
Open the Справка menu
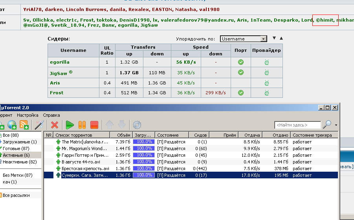coord(51,115)
